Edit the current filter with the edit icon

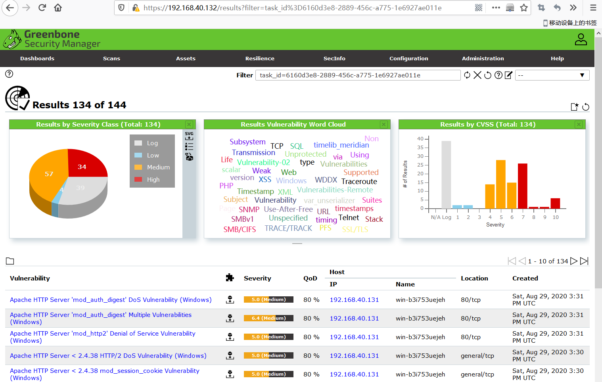coord(509,75)
